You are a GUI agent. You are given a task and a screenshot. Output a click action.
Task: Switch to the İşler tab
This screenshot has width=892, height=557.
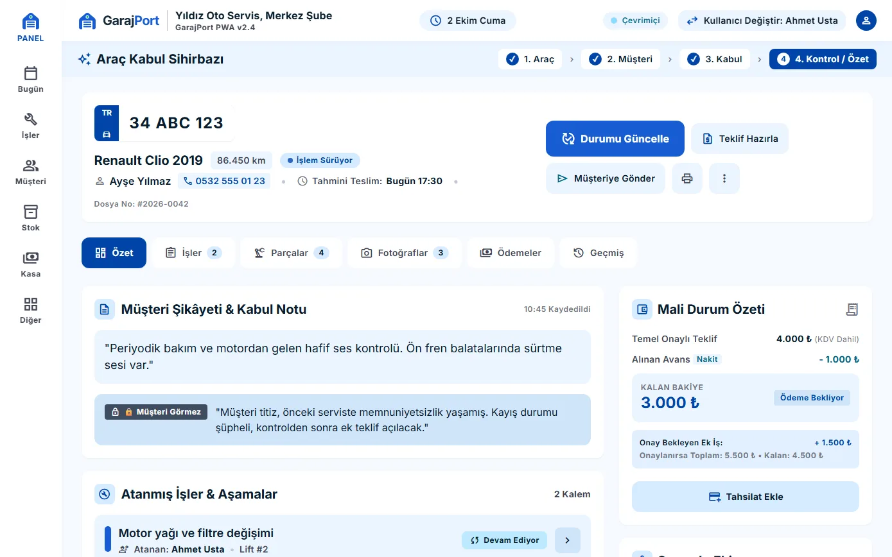[x=193, y=253]
